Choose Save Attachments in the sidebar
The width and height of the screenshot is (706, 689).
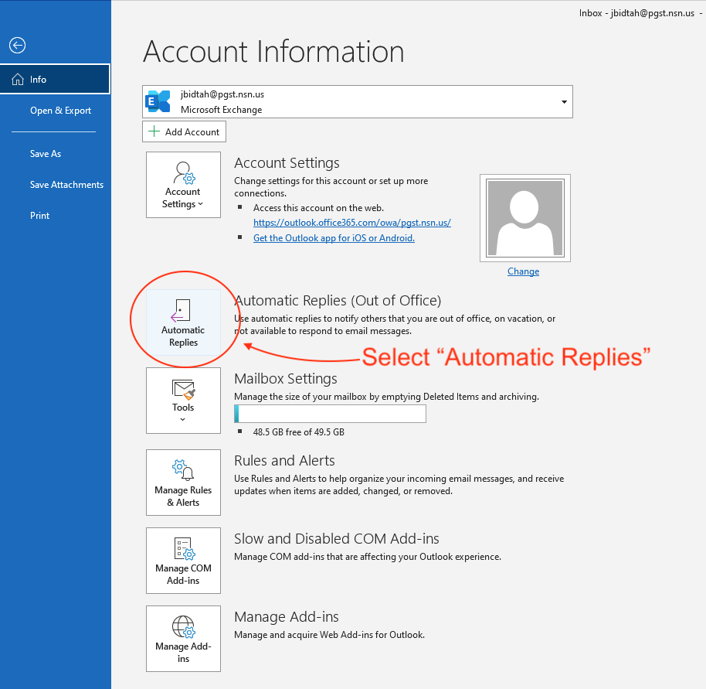[66, 185]
